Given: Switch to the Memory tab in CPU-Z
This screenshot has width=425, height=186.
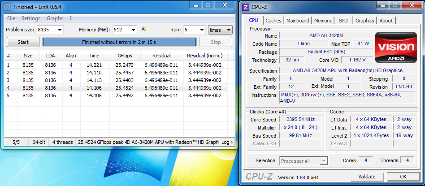Looking at the screenshot, I should coord(323,21).
